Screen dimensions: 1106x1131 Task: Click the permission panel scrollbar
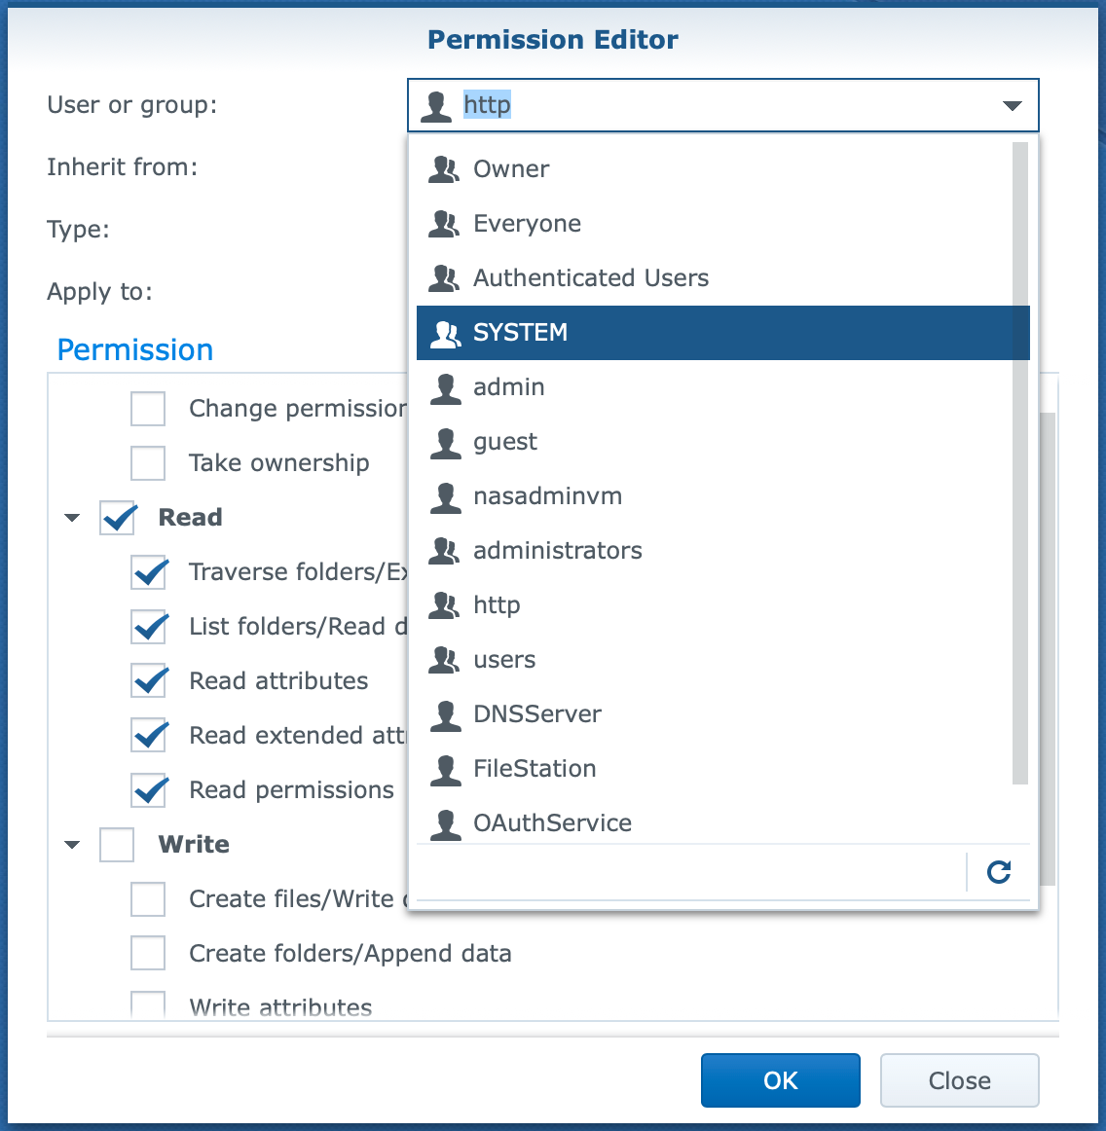(1048, 649)
